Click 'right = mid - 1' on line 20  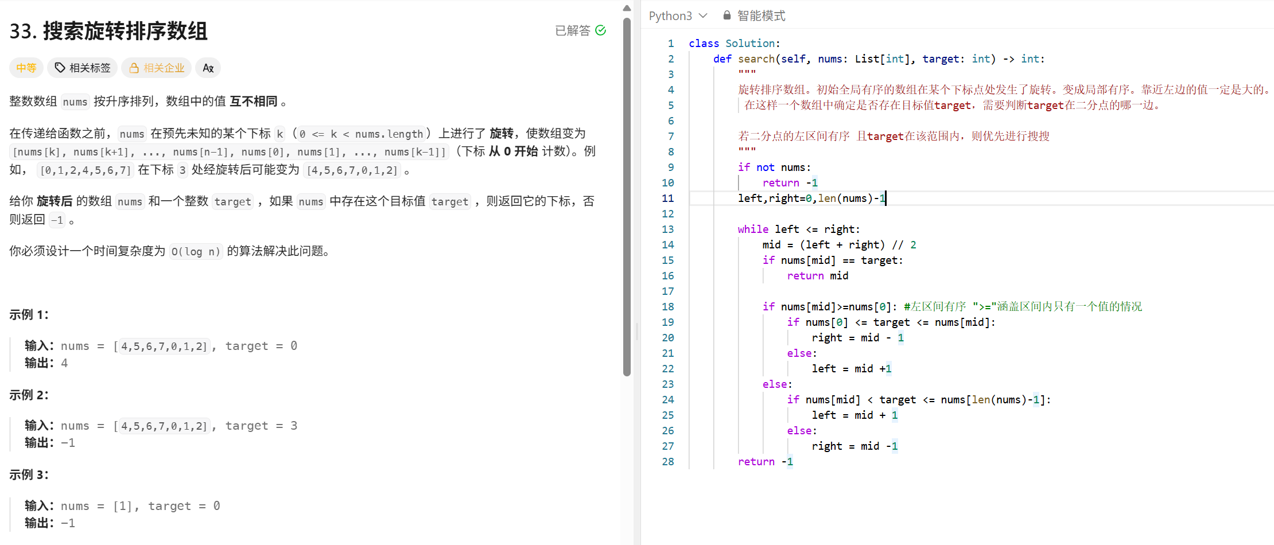pos(857,337)
